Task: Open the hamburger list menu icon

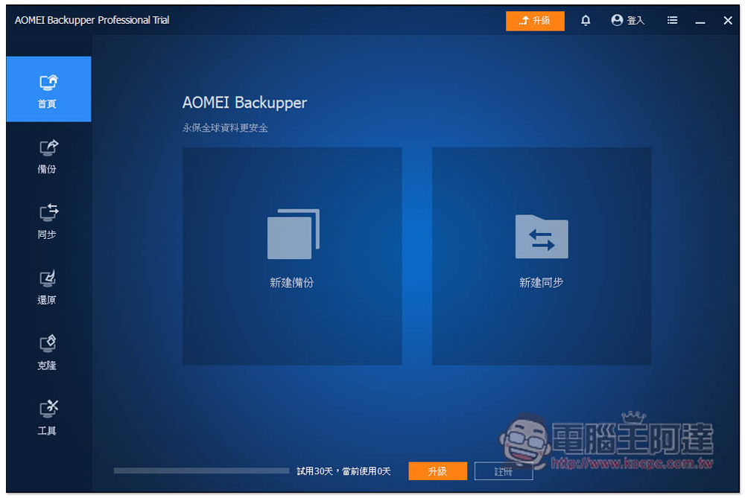Action: pos(672,20)
